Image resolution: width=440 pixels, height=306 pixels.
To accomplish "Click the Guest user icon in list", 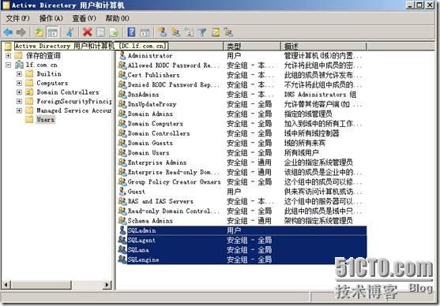I will point(122,192).
